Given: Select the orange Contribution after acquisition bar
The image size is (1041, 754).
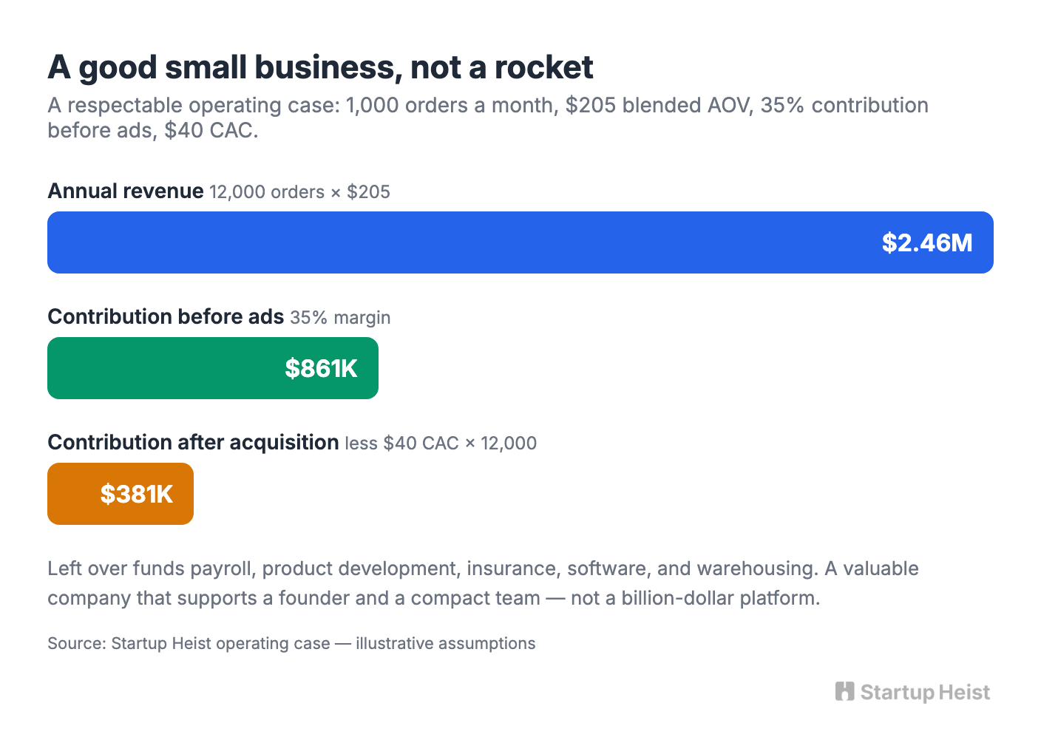Looking at the screenshot, I should click(x=121, y=494).
